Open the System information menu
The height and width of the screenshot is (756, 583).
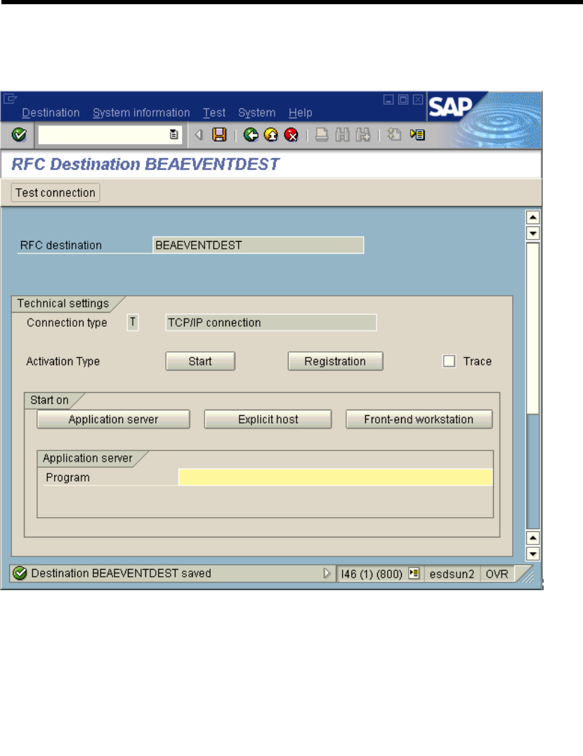pyautogui.click(x=141, y=113)
